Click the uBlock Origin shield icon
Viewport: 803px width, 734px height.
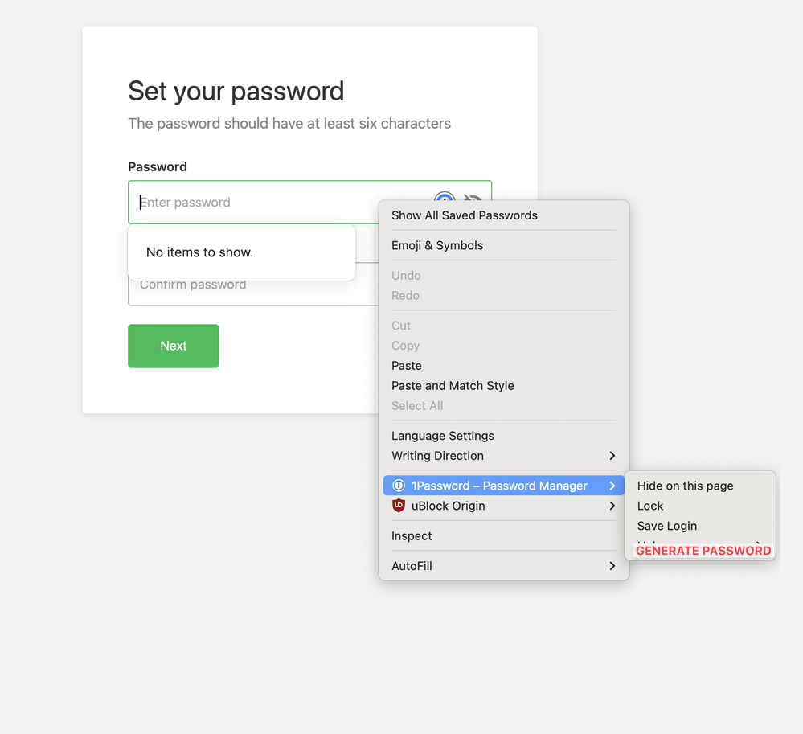pyautogui.click(x=399, y=506)
